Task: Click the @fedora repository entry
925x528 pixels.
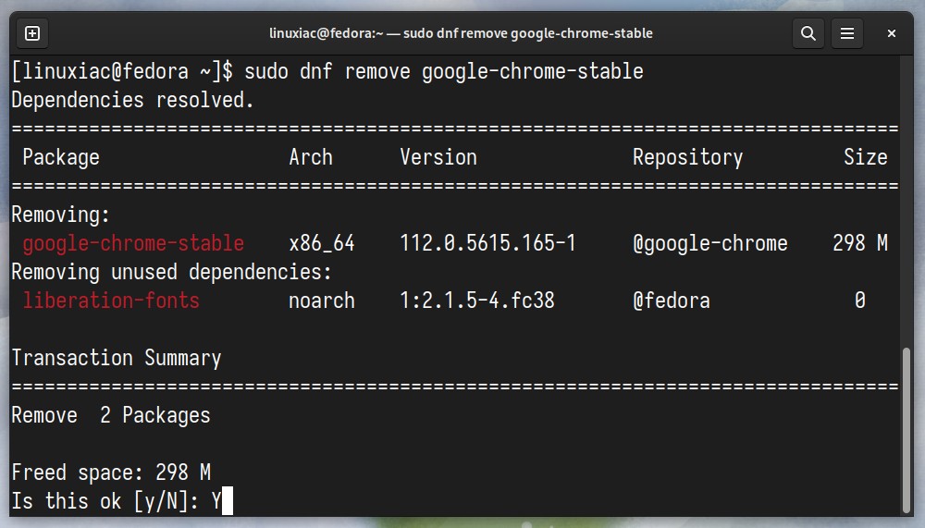Action: pyautogui.click(x=672, y=301)
